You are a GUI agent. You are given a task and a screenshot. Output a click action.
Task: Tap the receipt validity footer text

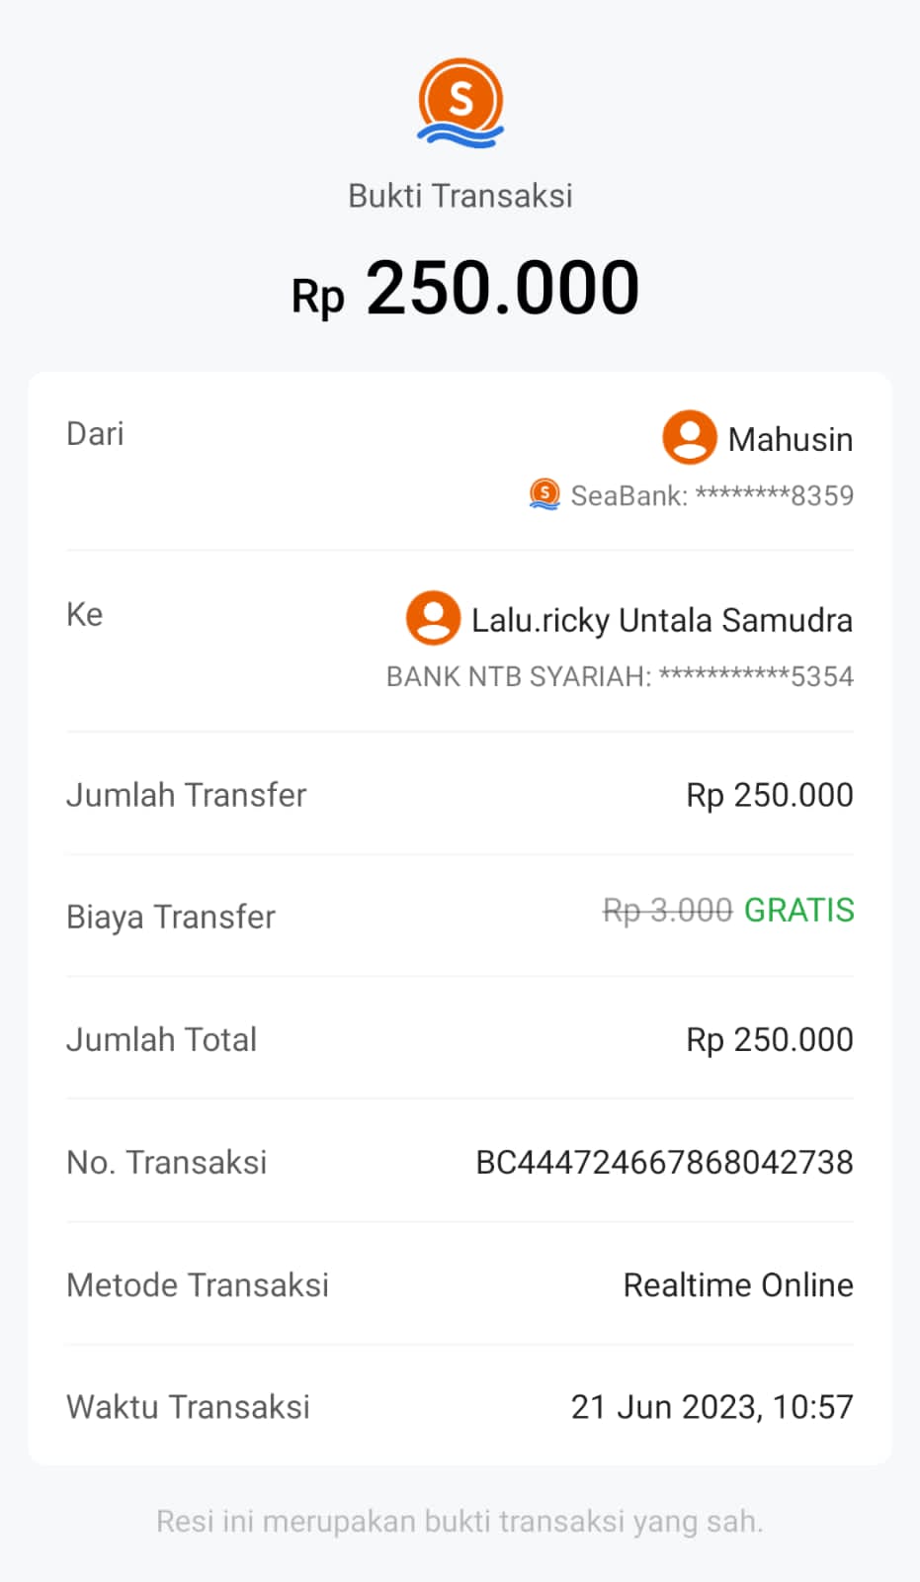(x=460, y=1521)
